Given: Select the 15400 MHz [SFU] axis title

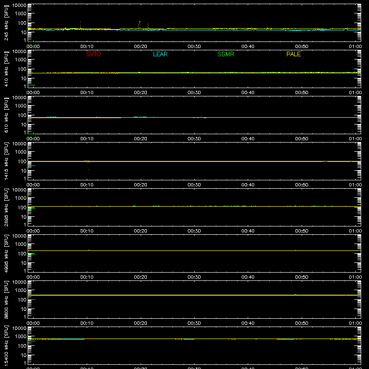Looking at the screenshot, I should point(6,345).
